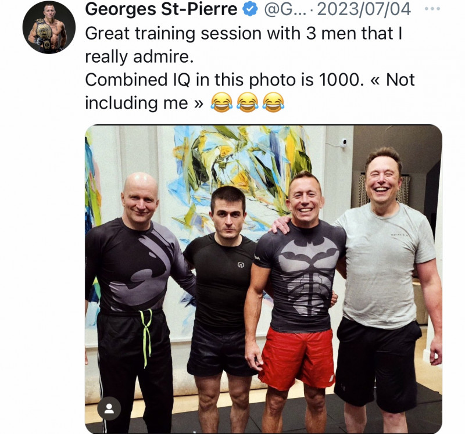The height and width of the screenshot is (434, 465).
Task: Click the first laughing-crying emoji
Action: tap(222, 102)
